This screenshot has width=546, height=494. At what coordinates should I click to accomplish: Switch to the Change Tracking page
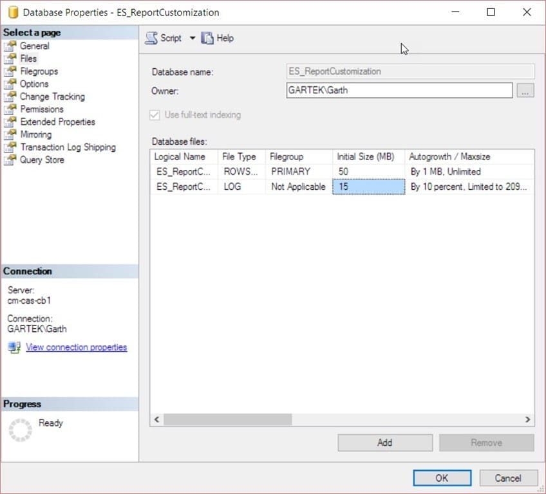click(52, 96)
